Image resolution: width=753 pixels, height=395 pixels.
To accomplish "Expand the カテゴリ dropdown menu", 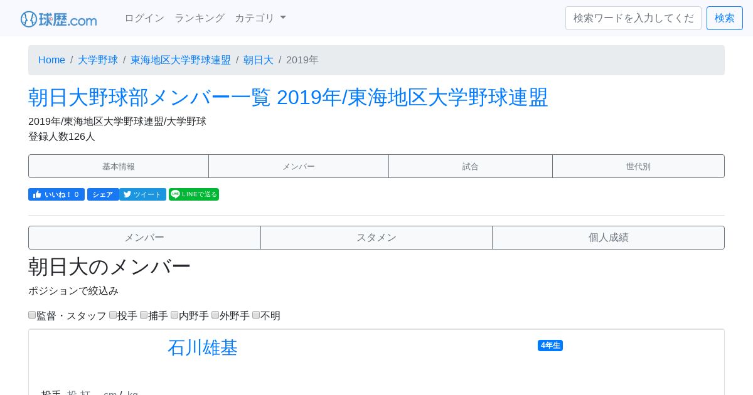I will [260, 18].
